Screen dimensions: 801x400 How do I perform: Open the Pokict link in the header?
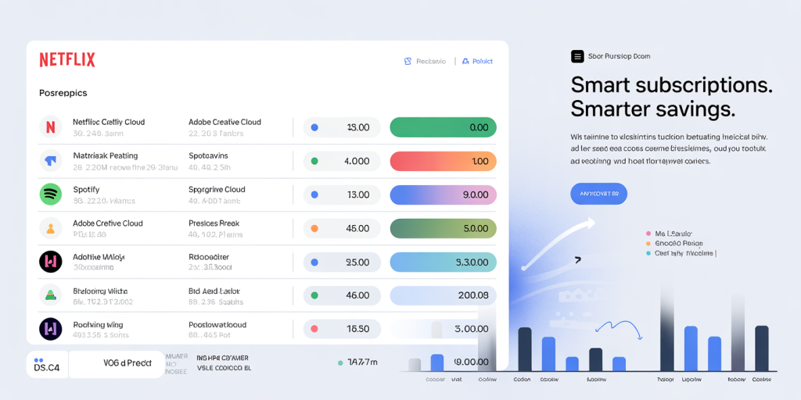483,61
